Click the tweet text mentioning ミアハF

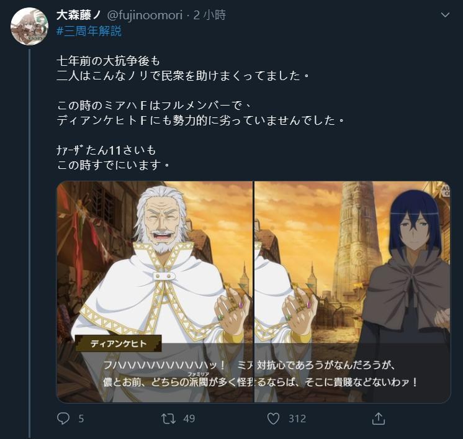coord(154,106)
